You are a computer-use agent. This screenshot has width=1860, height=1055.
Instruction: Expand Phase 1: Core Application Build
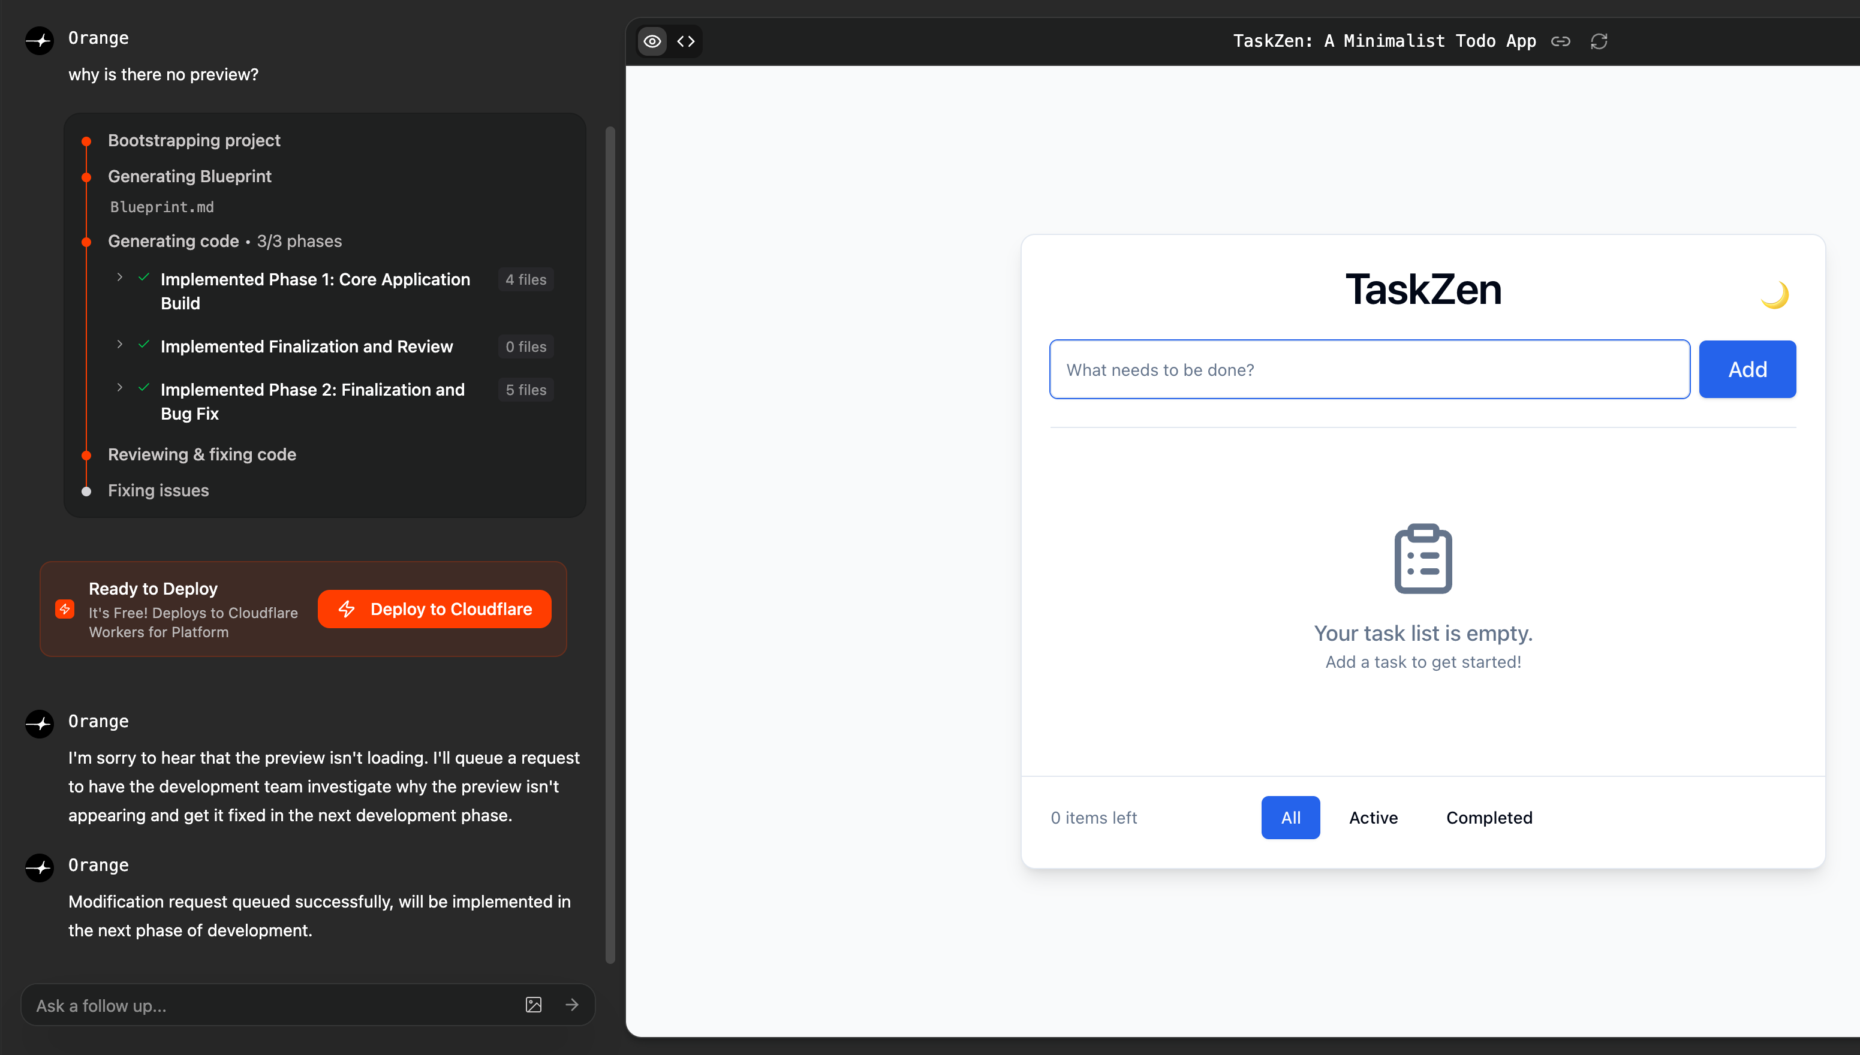(x=119, y=278)
